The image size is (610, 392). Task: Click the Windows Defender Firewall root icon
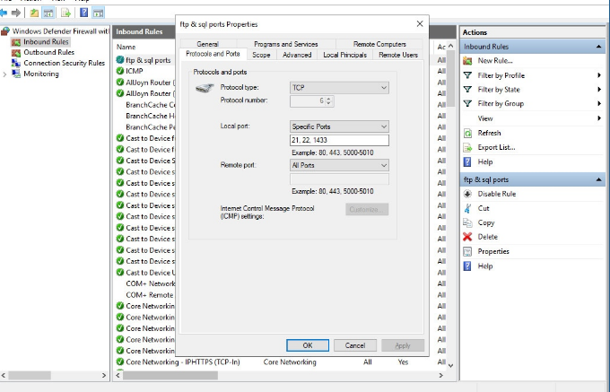pyautogui.click(x=5, y=31)
